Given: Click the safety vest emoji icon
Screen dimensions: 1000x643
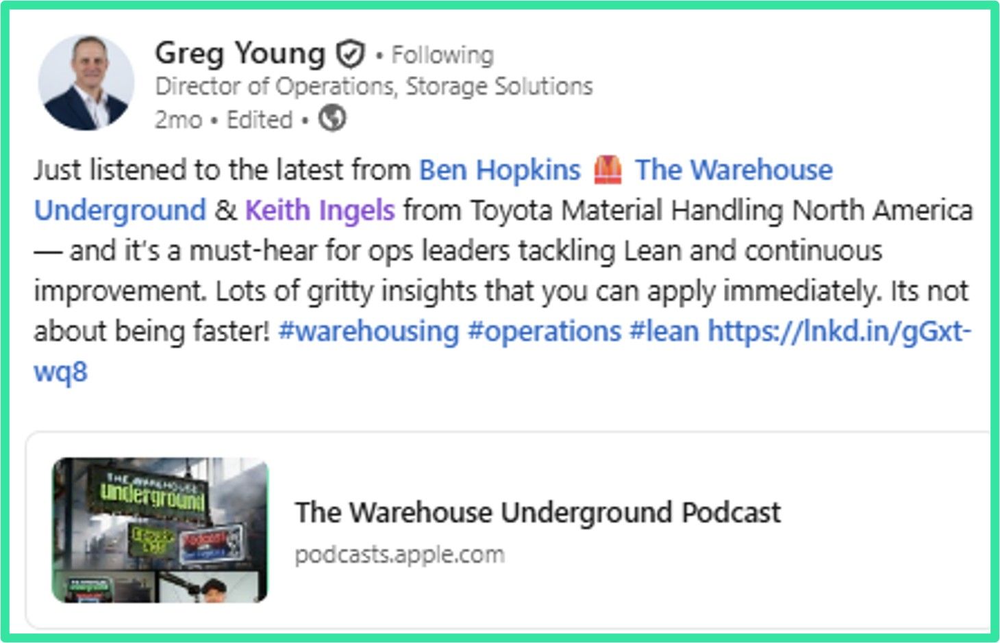Looking at the screenshot, I should pos(608,170).
